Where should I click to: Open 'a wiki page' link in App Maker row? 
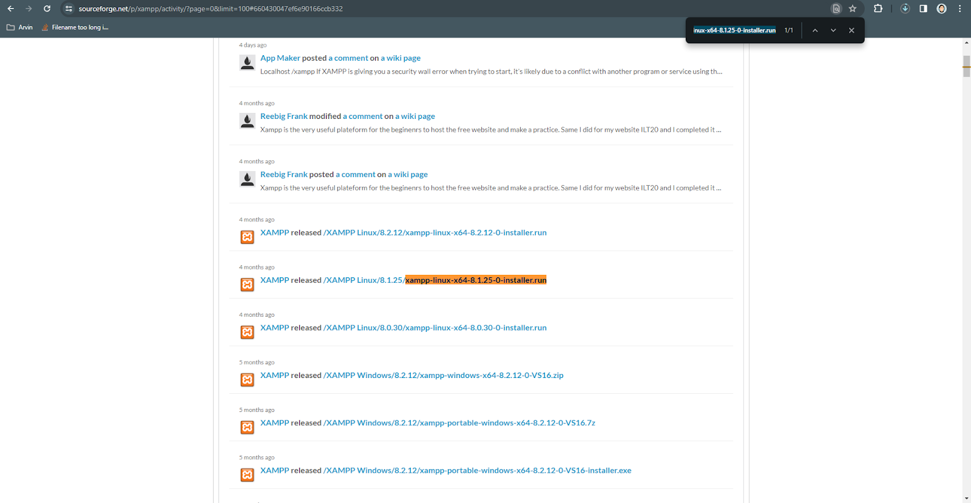(401, 58)
